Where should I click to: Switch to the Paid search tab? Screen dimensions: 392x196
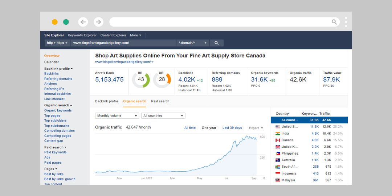click(160, 101)
